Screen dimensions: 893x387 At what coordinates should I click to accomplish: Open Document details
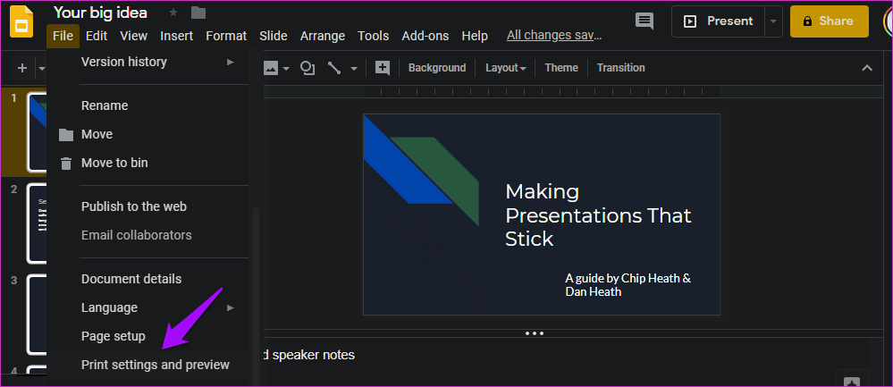click(148, 279)
